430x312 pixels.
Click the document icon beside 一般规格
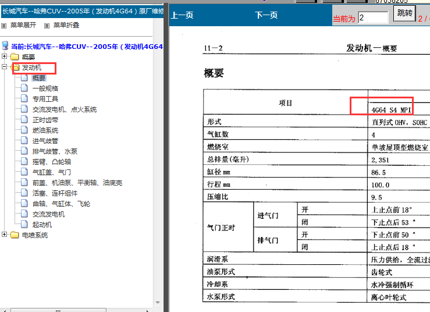click(24, 88)
